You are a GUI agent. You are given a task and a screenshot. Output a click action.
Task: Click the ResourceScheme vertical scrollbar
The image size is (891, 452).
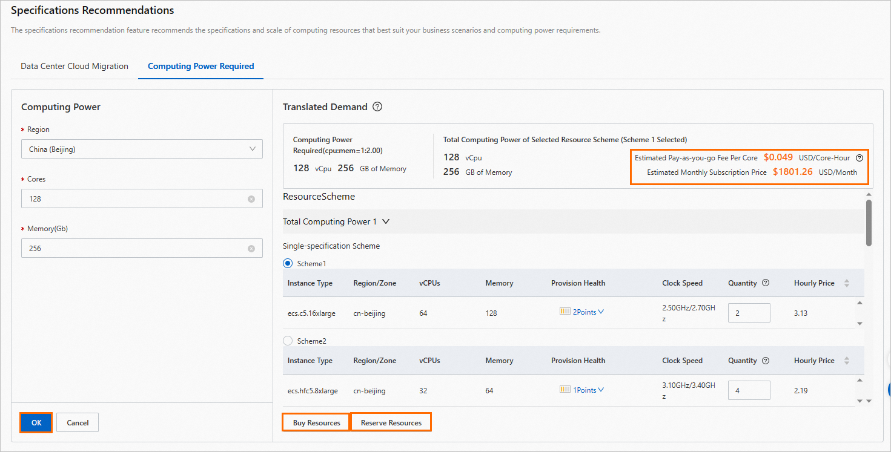869,223
